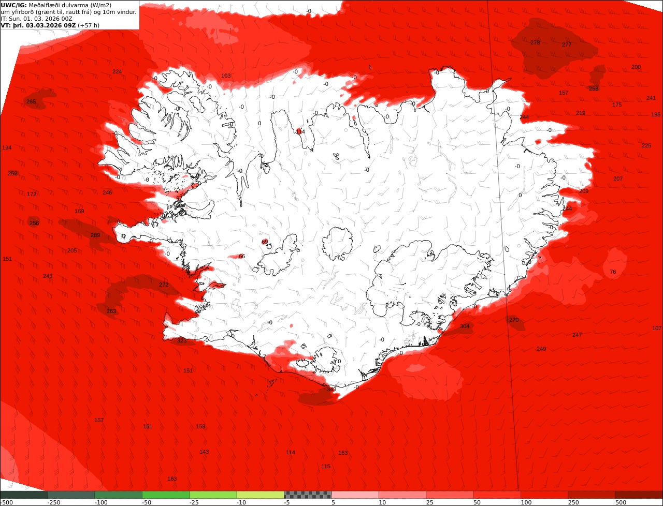This screenshot has width=663, height=506.
Task: Click the flux value 246
Action: 107,192
